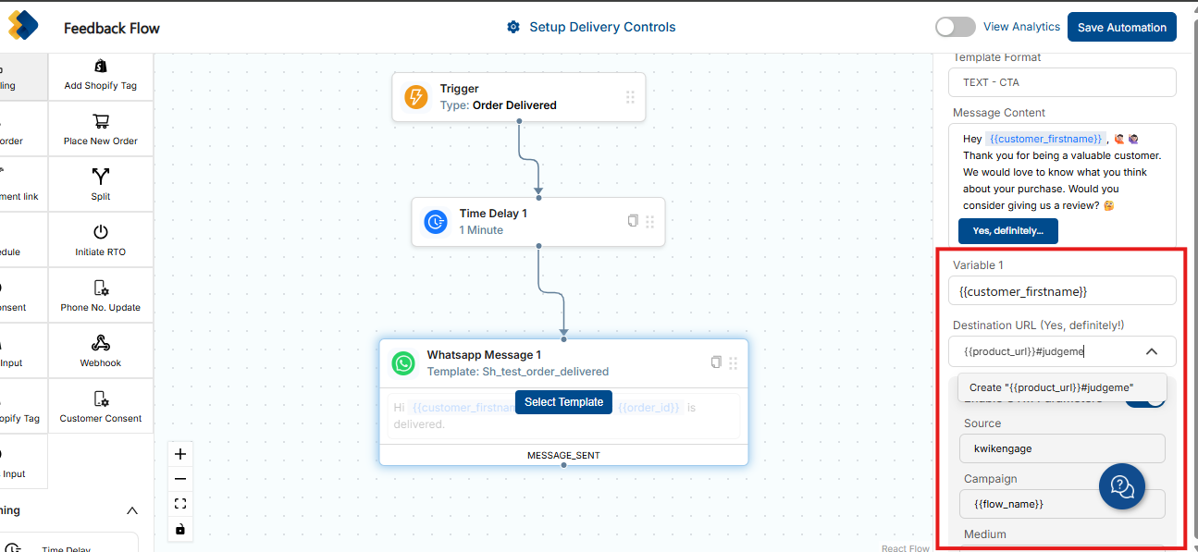Click the Add Shopify Tag action icon
Viewport: 1198px width, 552px height.
tap(101, 67)
